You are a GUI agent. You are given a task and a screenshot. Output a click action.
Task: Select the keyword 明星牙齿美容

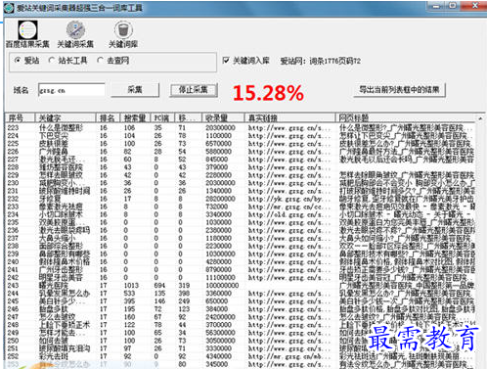click(61, 278)
